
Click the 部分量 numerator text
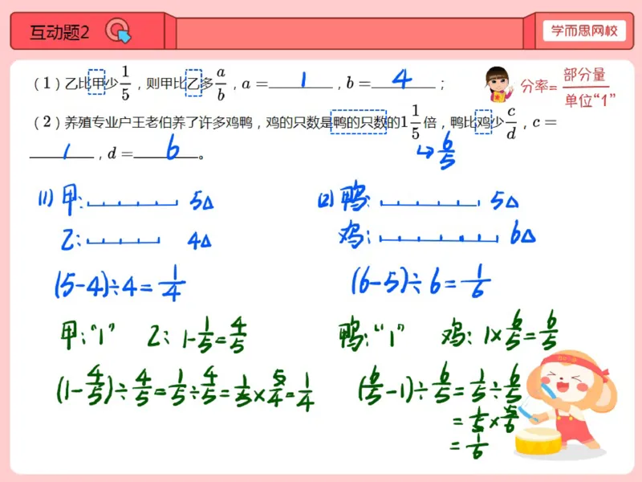click(584, 75)
